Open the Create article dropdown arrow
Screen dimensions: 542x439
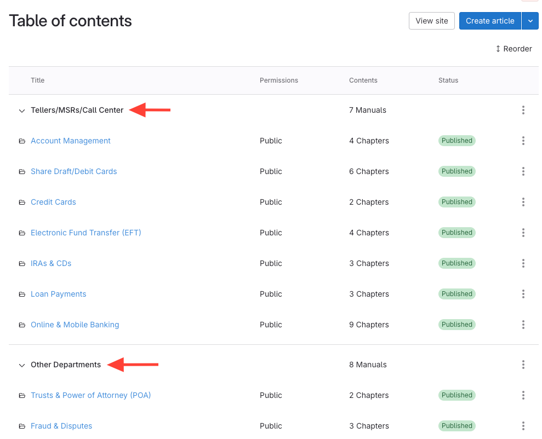[x=530, y=21]
